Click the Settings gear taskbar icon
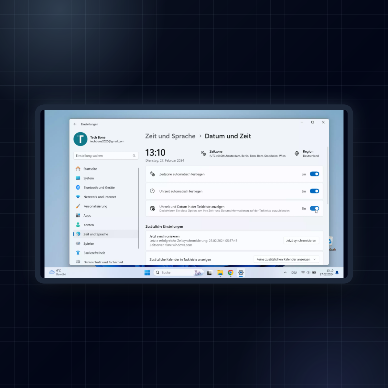This screenshot has height=388, width=388. (241, 273)
